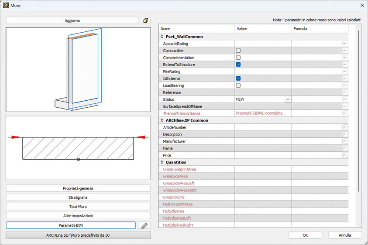Open the ellipsis button in the Reference row
The width and height of the screenshot is (368, 245).
pos(344,92)
